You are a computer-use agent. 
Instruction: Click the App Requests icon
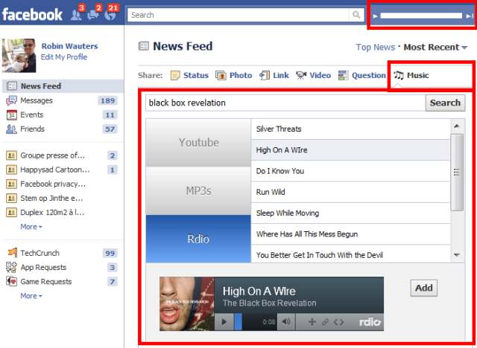pyautogui.click(x=12, y=267)
